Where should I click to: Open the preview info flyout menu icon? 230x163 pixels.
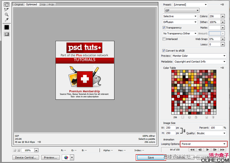(39, 142)
